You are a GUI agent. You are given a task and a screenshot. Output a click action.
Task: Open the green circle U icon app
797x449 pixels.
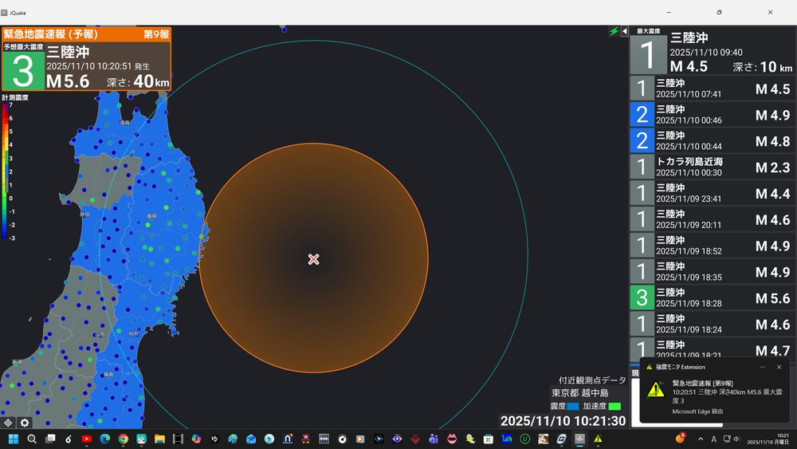pyautogui.click(x=525, y=439)
